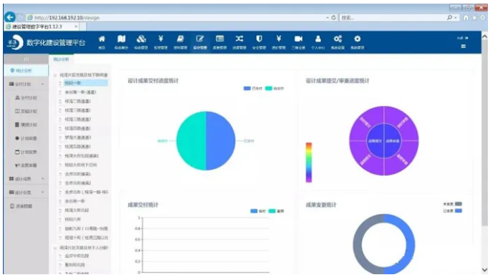Viewport: 493px width, 280px height.
Task: Select the pencil-edit design management icon
Action: point(200,39)
